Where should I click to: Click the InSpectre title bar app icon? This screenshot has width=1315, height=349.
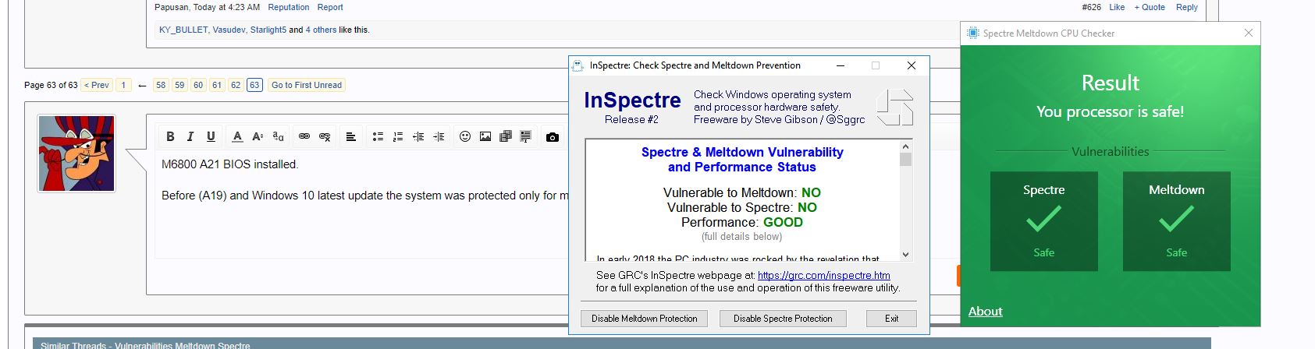pos(578,65)
